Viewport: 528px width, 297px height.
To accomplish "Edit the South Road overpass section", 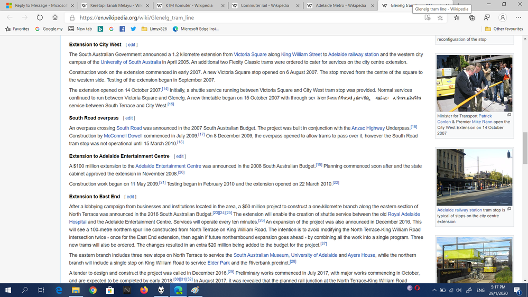I will [129, 118].
